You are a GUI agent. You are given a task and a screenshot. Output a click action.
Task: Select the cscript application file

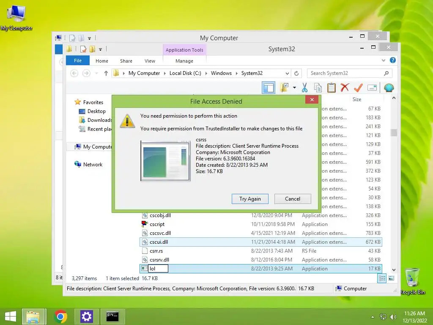pyautogui.click(x=261, y=224)
